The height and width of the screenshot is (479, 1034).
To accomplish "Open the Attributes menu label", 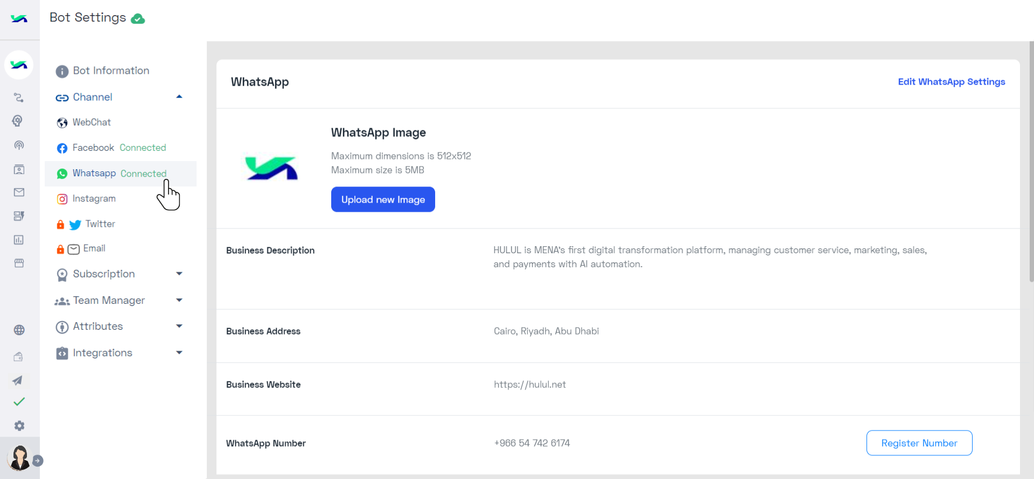I will point(98,326).
